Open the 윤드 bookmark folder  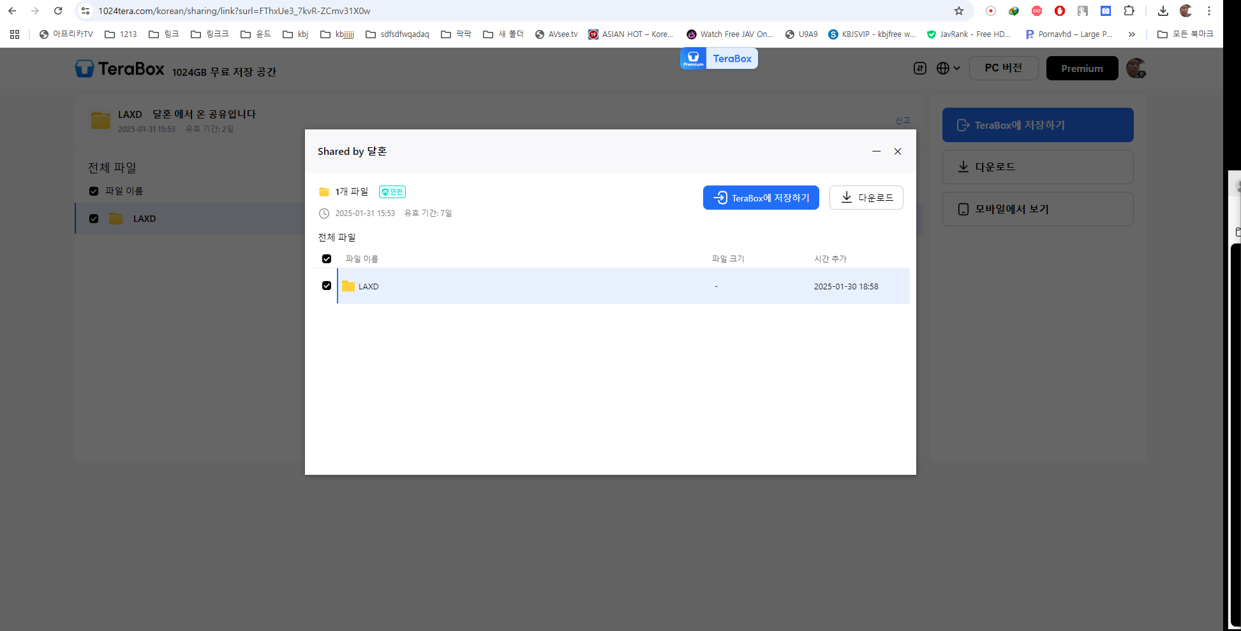tap(256, 34)
